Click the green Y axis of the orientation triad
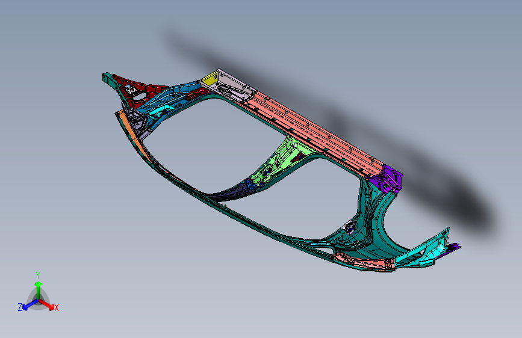522x338 pixels. click(x=39, y=290)
